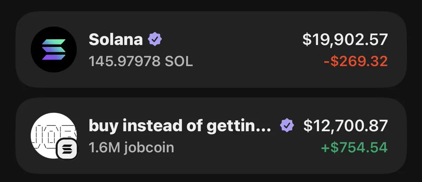This screenshot has height=182, width=422.
Task: Click the verified badge beside jobcoin name
Action: click(287, 126)
